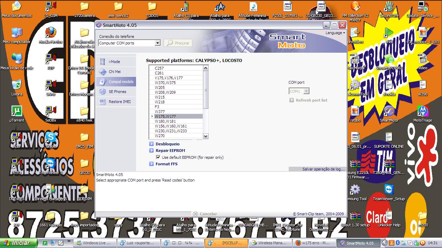The image size is (442, 248).
Task: Toggle Use default EEPROM checkbox
Action: pyautogui.click(x=158, y=157)
